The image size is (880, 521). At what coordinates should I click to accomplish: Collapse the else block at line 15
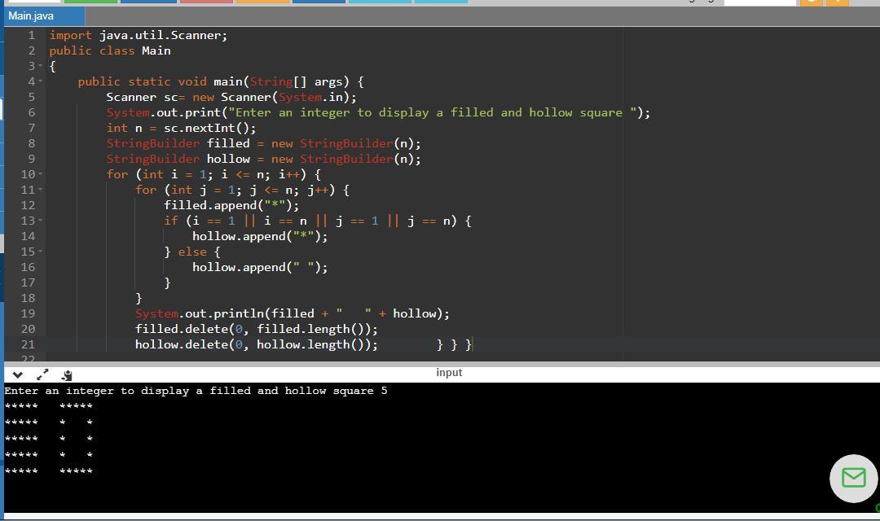pyautogui.click(x=40, y=252)
